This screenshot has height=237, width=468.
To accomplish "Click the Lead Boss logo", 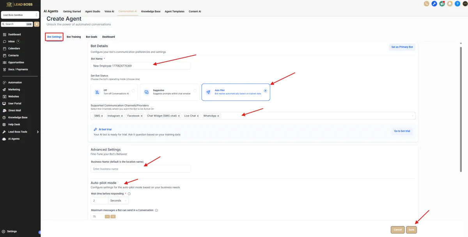I will pyautogui.click(x=20, y=4).
